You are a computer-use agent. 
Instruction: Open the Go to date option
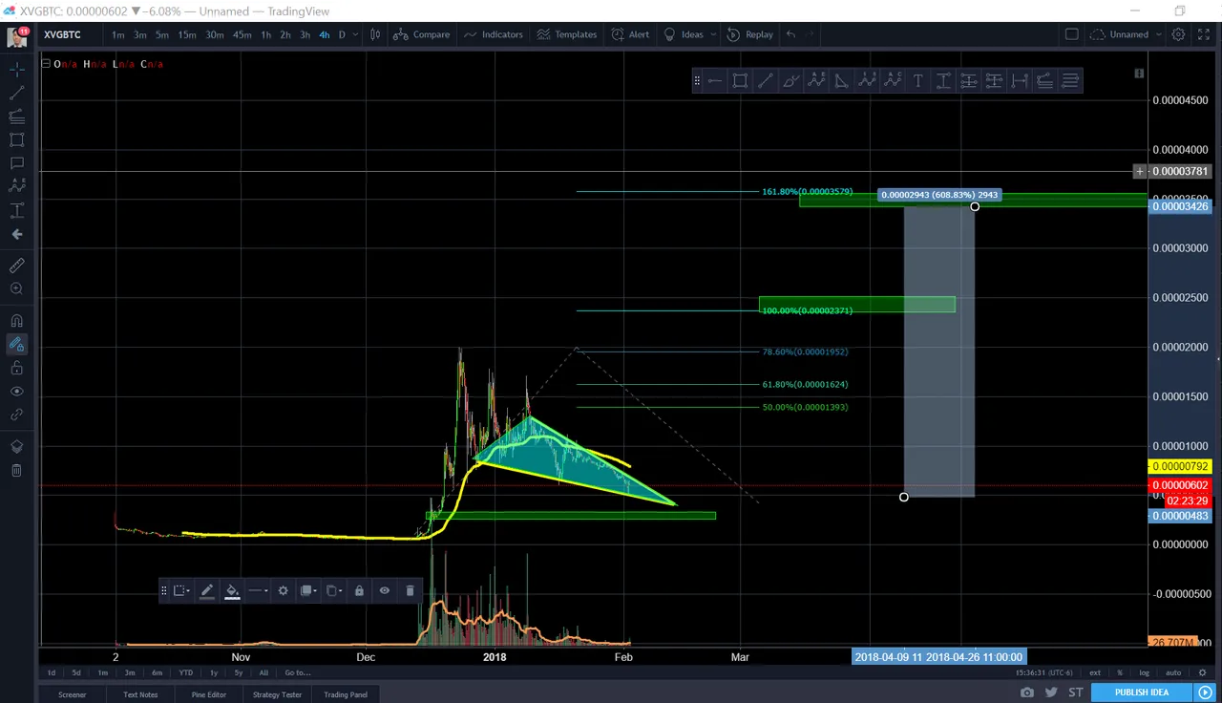297,672
